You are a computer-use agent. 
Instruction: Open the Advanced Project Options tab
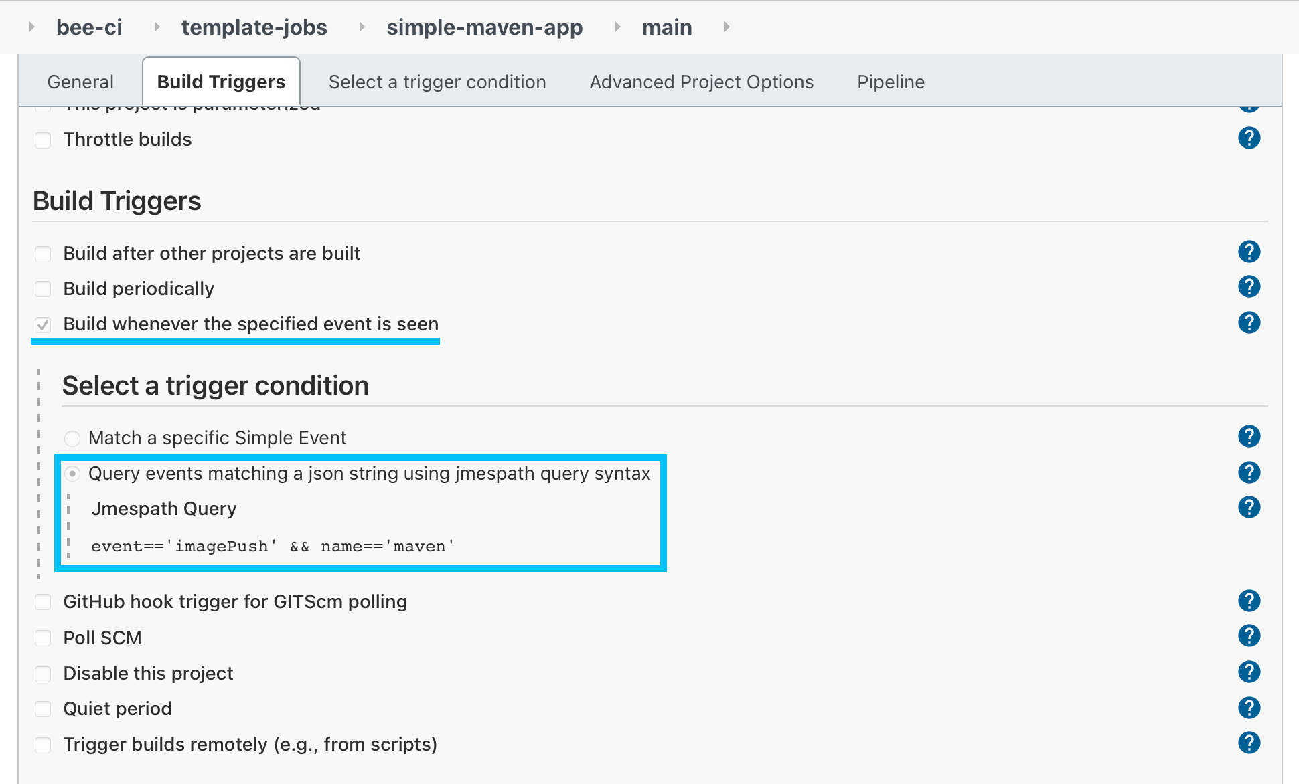click(x=701, y=82)
